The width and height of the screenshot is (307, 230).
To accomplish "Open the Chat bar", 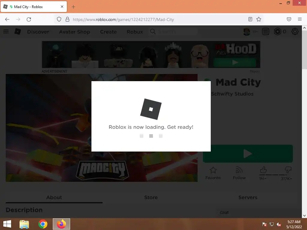I will [259, 213].
